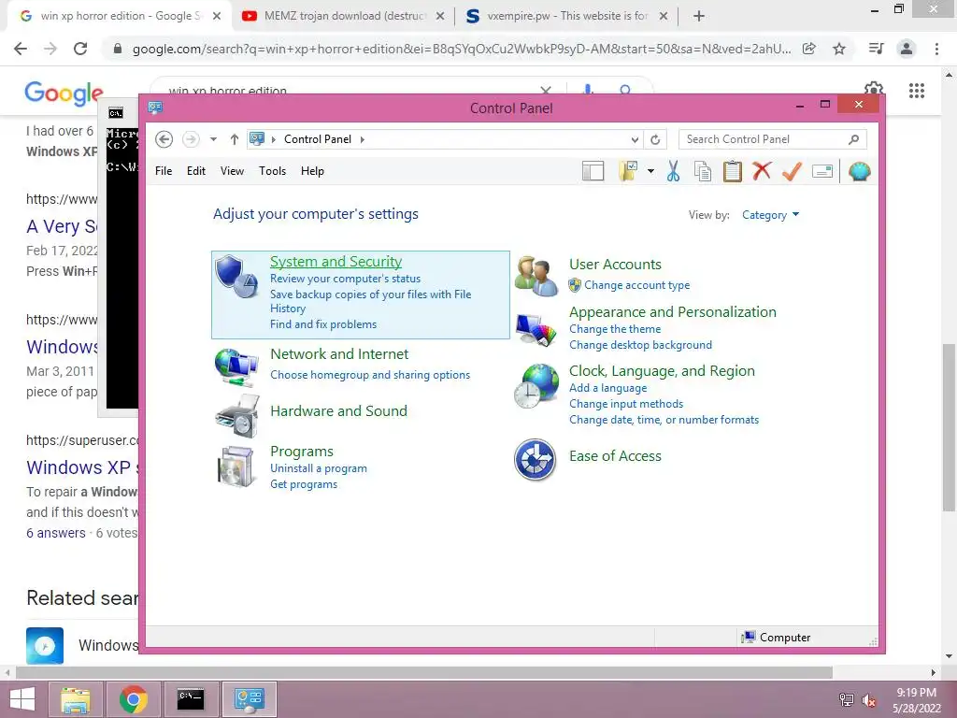
Task: Open the File menu
Action: (164, 171)
